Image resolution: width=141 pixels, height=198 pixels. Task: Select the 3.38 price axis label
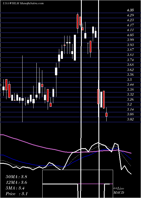pos(130,90)
